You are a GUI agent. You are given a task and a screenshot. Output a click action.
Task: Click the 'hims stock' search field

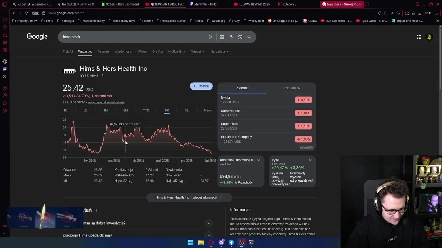pyautogui.click(x=133, y=37)
